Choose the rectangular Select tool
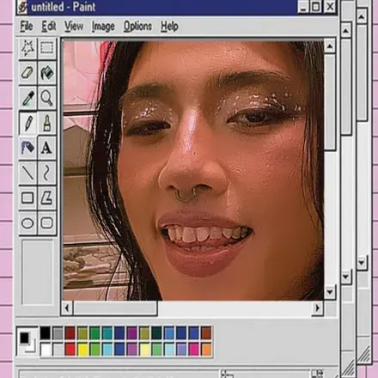This screenshot has width=378, height=378. pyautogui.click(x=46, y=48)
